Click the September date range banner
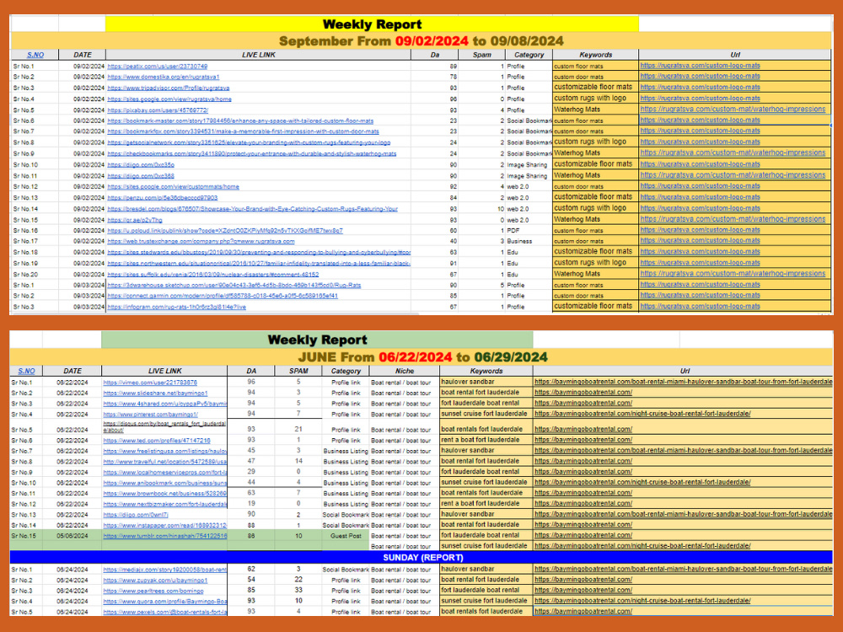843x632 pixels. click(x=421, y=40)
